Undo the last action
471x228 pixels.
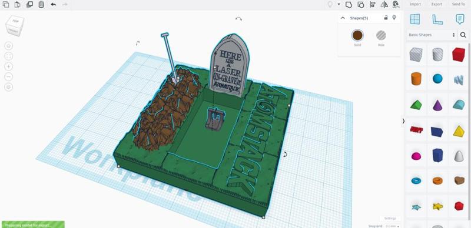click(x=53, y=4)
